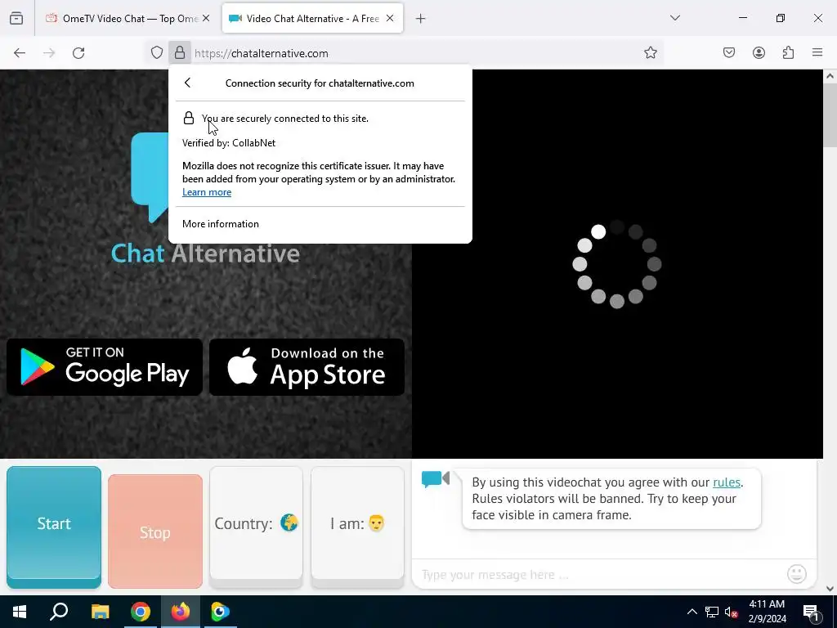Open the tracking protection shield icon
The image size is (837, 628).
click(156, 53)
